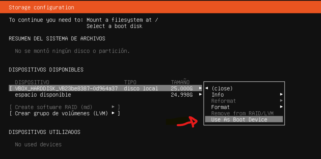Screen dimensions: 321x159
Task: Select the espacio disponible entry
Action: [x=43, y=95]
